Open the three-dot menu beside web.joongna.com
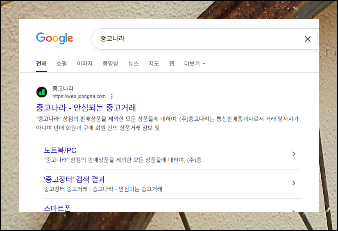 pos(112,96)
